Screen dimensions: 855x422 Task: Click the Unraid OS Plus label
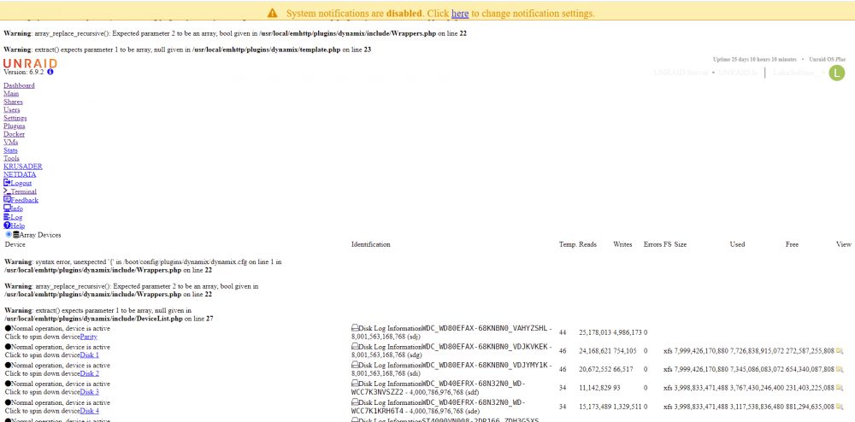826,59
